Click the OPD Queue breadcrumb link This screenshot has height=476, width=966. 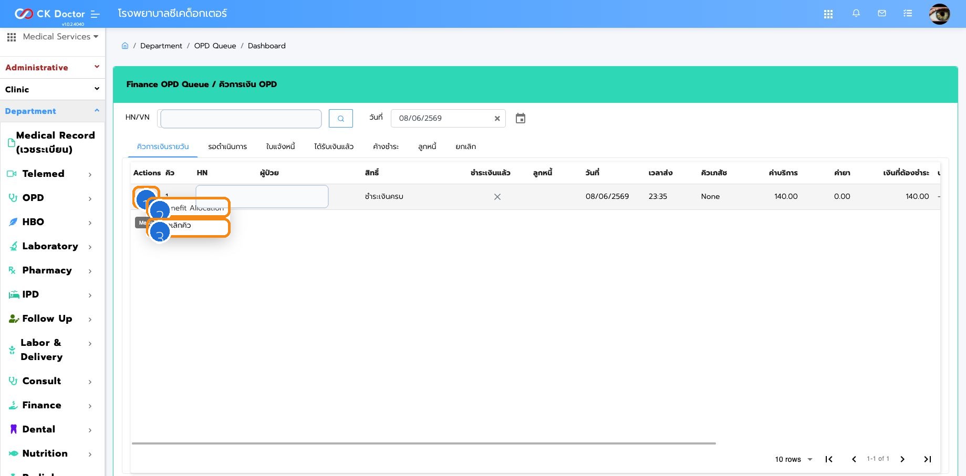click(215, 46)
